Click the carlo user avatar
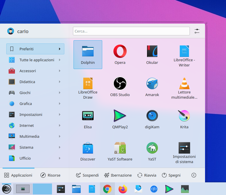 11,31
